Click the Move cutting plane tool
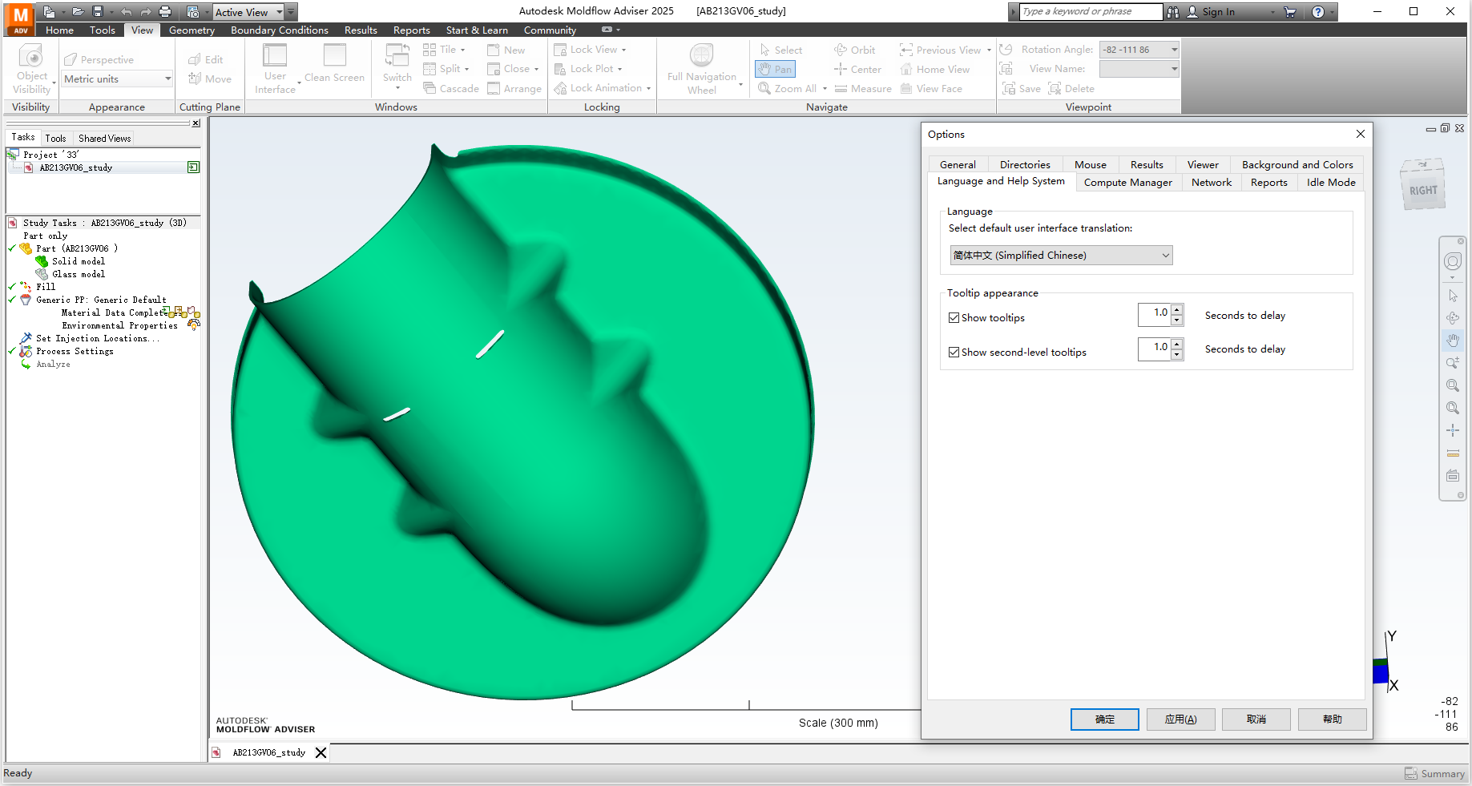The width and height of the screenshot is (1472, 786). pyautogui.click(x=210, y=79)
